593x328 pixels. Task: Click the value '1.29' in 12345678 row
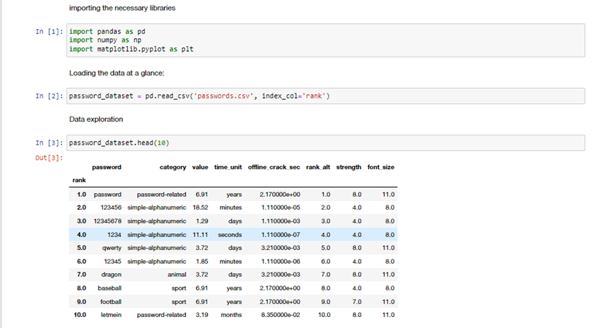(202, 221)
